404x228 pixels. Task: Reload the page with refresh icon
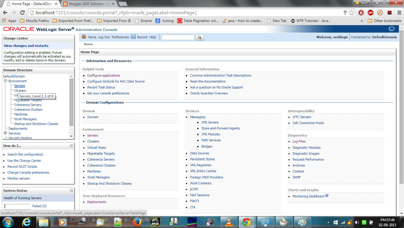coord(22,13)
